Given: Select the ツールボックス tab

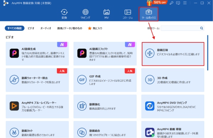Looking at the screenshot, I should (x=149, y=14).
